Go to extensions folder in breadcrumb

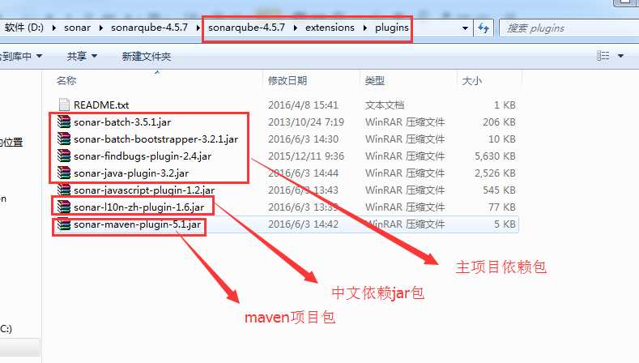point(330,28)
